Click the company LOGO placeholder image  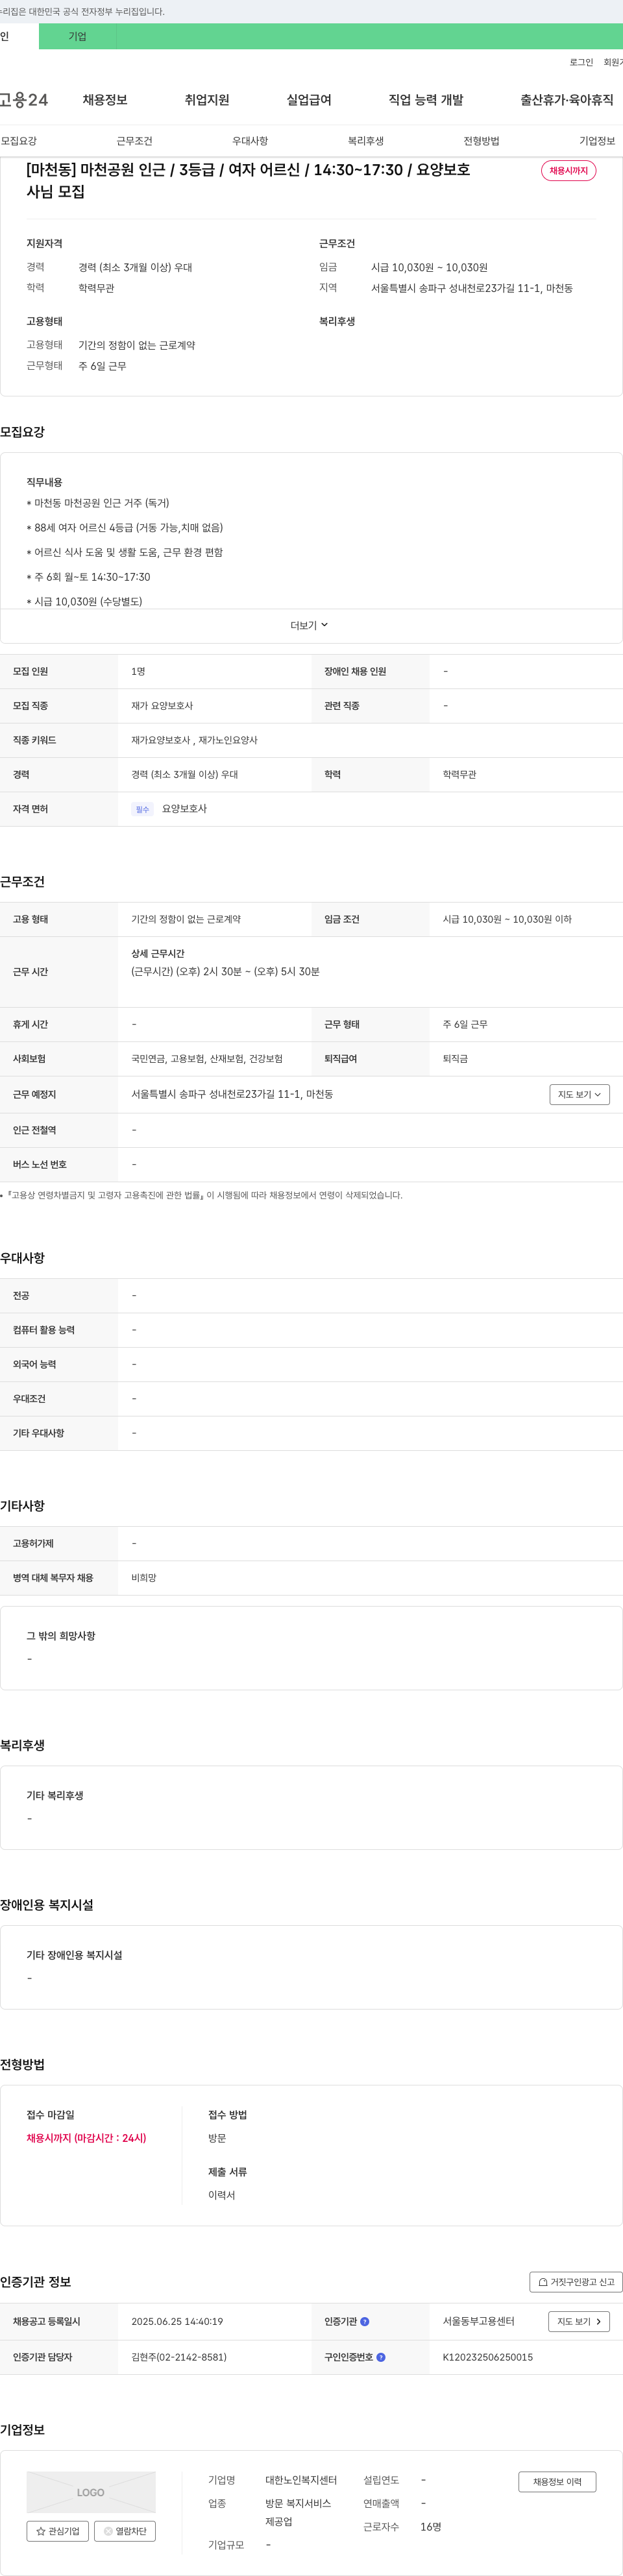91,2492
